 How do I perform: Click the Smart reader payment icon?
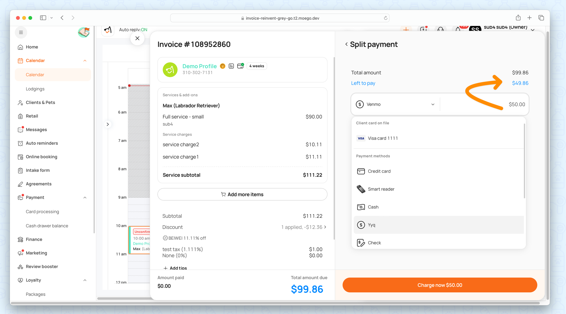pyautogui.click(x=361, y=189)
